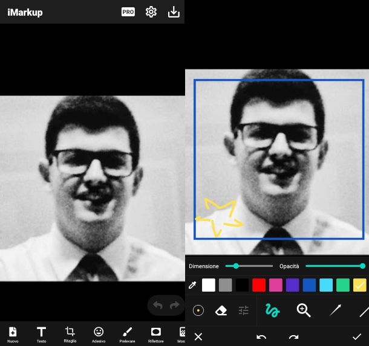
Task: Choose the light cyan color swatch
Action: [x=326, y=285]
